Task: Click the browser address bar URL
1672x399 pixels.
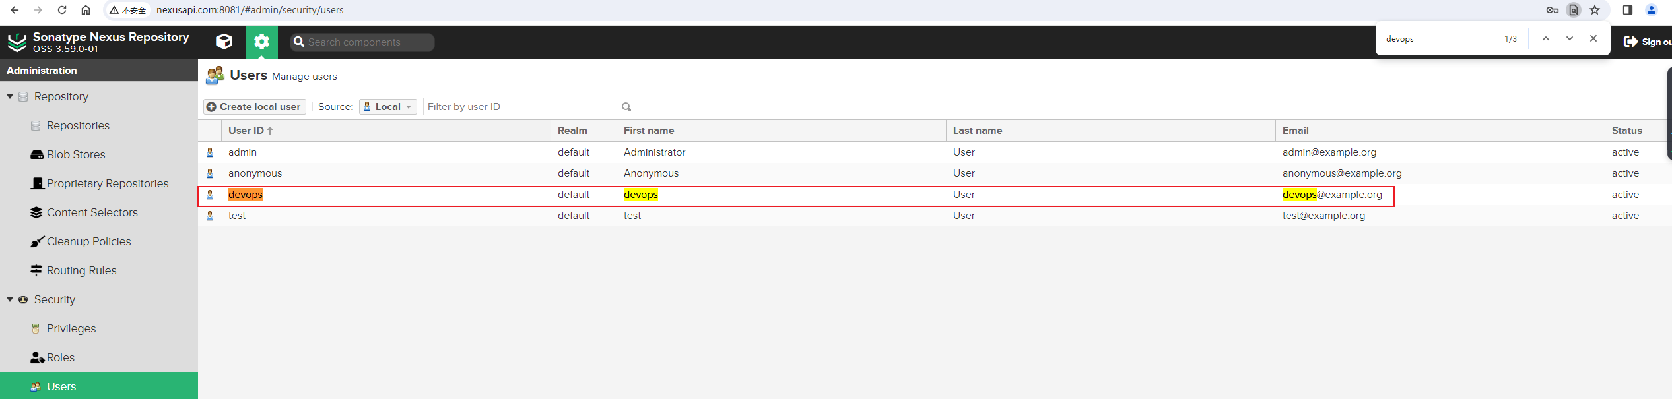Action: click(250, 10)
